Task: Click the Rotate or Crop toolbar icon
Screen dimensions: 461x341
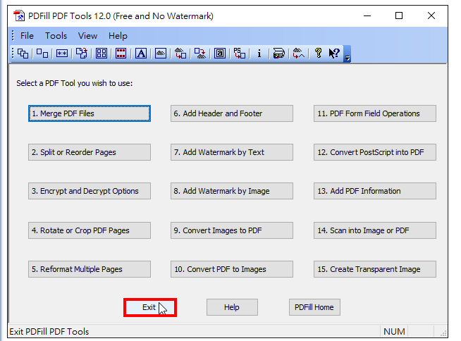Action: [82, 54]
